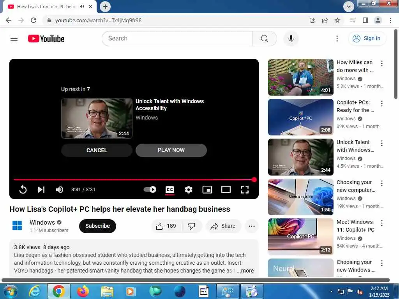Cancel the up next autoplay
Viewport: 399px width, 299px height.
pyautogui.click(x=97, y=150)
